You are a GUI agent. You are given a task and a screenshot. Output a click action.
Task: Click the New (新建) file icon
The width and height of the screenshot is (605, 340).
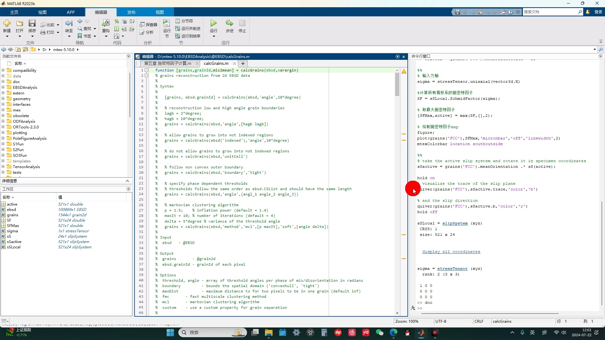pyautogui.click(x=7, y=23)
